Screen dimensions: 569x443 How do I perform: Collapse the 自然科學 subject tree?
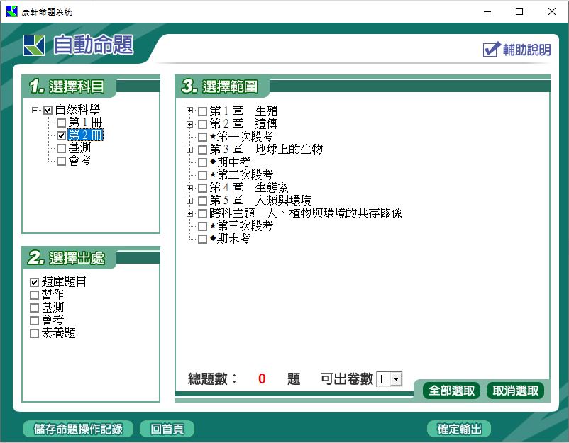pyautogui.click(x=35, y=111)
